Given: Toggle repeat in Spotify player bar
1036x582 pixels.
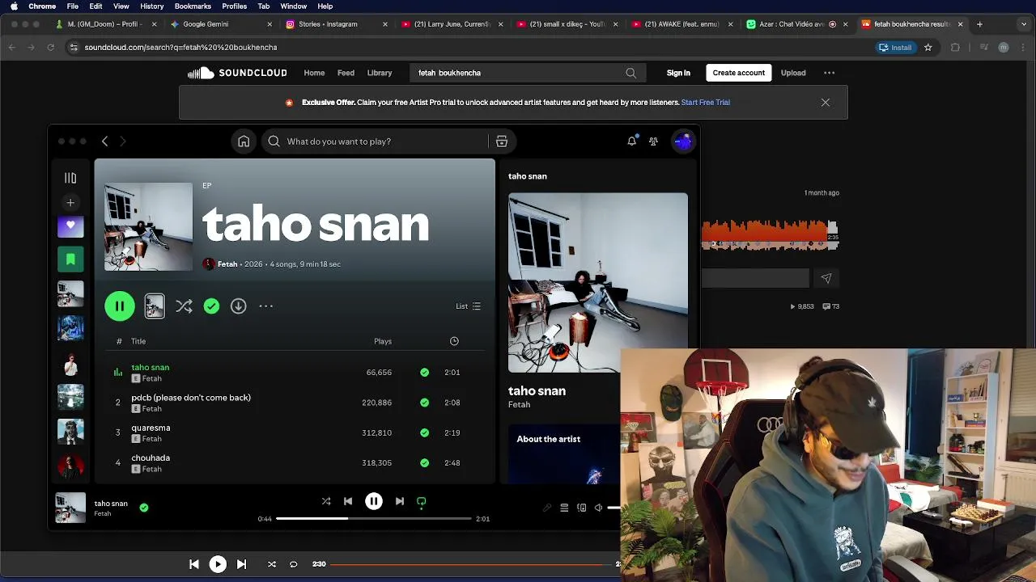Looking at the screenshot, I should [x=422, y=501].
